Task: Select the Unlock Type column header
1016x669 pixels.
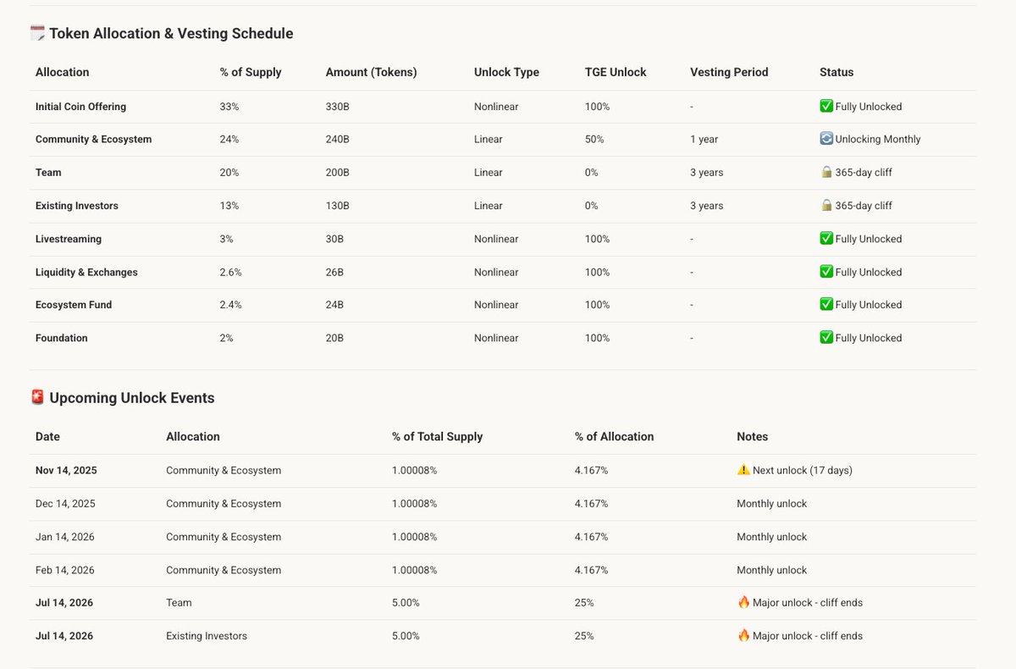Action: (506, 72)
